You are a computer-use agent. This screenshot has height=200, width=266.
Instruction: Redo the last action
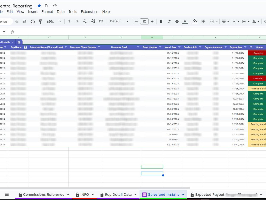tap(25, 21)
